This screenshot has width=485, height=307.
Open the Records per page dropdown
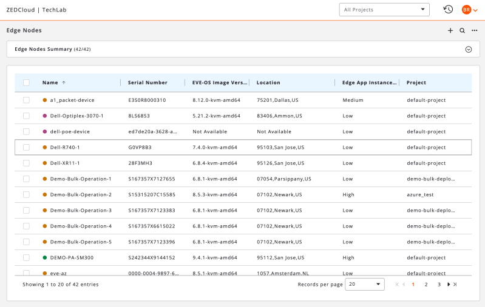pos(365,284)
